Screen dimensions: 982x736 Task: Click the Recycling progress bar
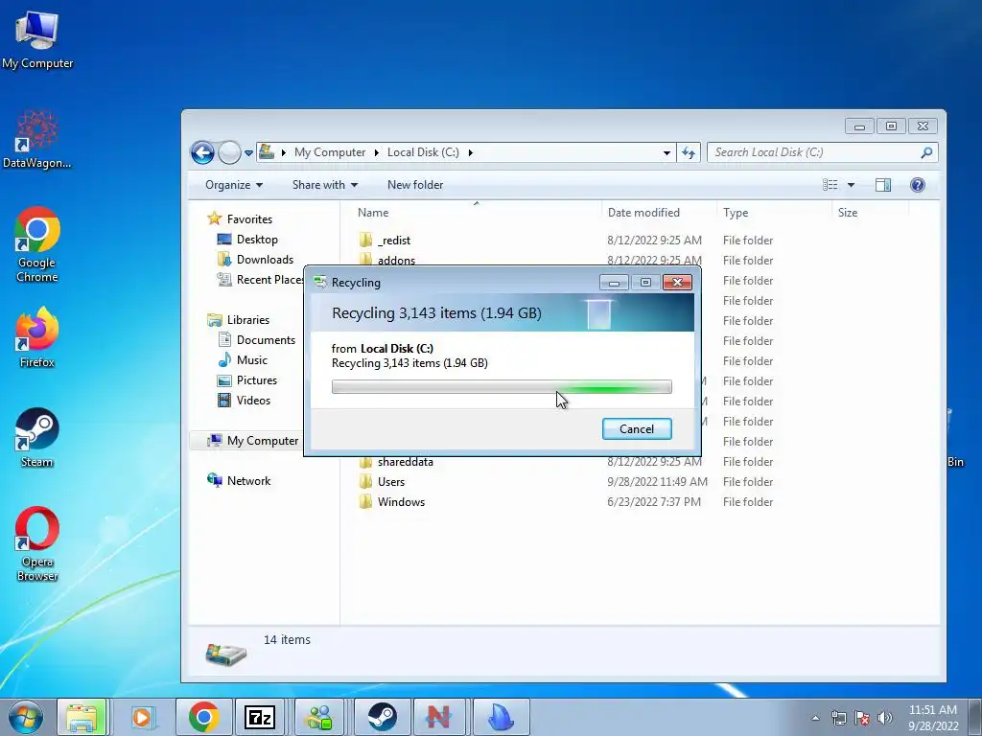(x=502, y=387)
